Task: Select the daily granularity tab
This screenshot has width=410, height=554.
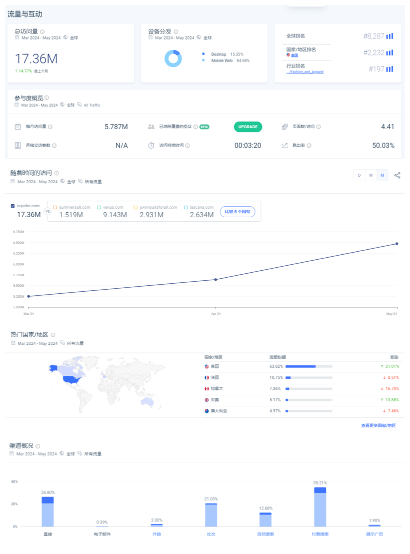Action: point(359,176)
